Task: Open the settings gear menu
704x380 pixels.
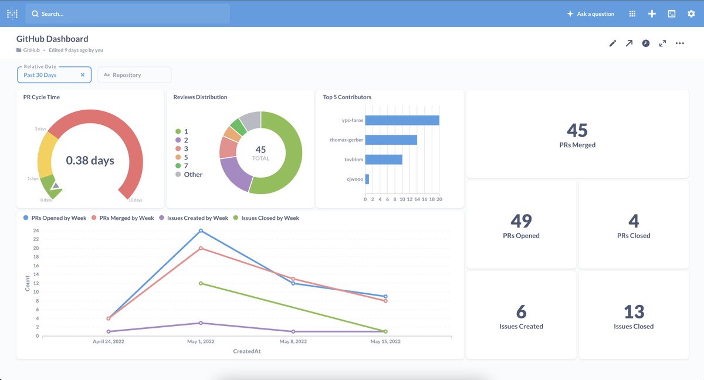Action: pos(691,13)
